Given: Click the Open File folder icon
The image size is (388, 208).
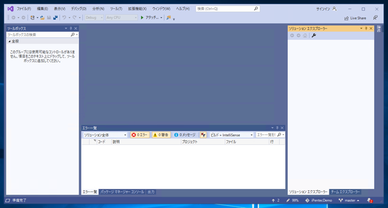Looking at the screenshot, I should pos(43,18).
